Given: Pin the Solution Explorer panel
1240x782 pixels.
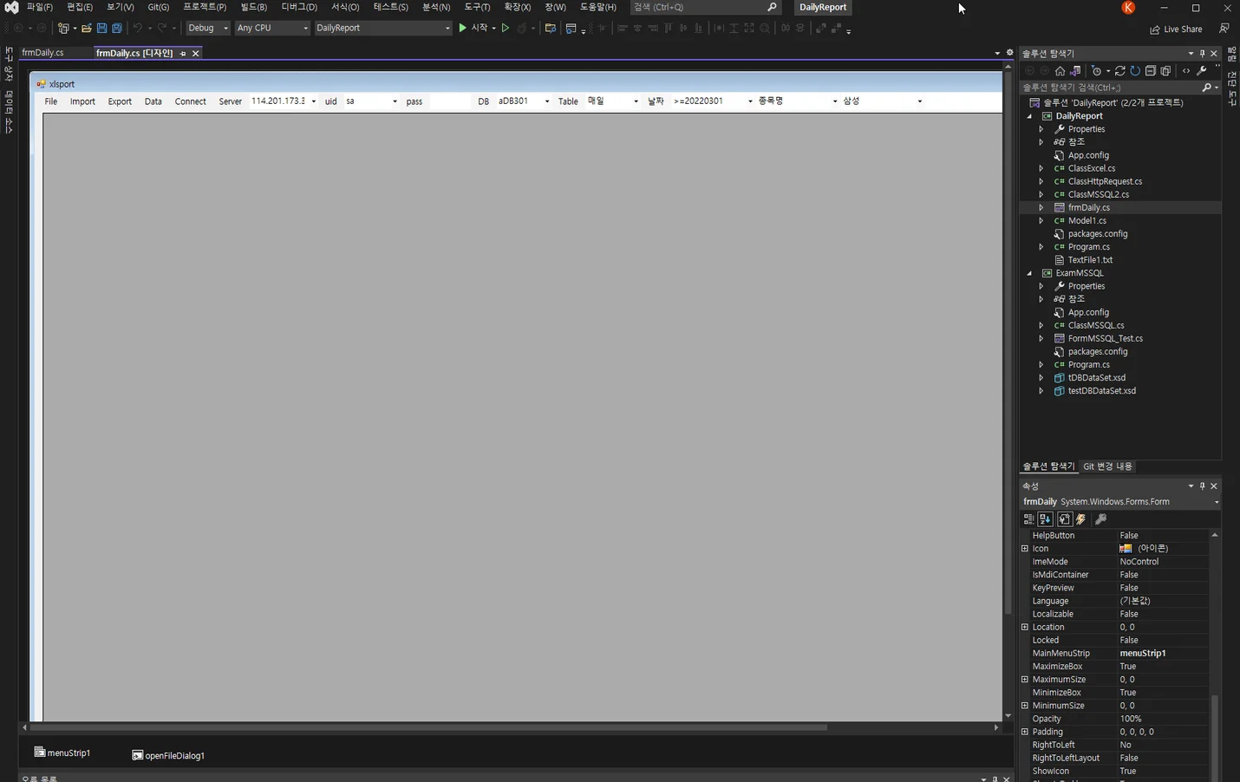Looking at the screenshot, I should (x=1202, y=54).
